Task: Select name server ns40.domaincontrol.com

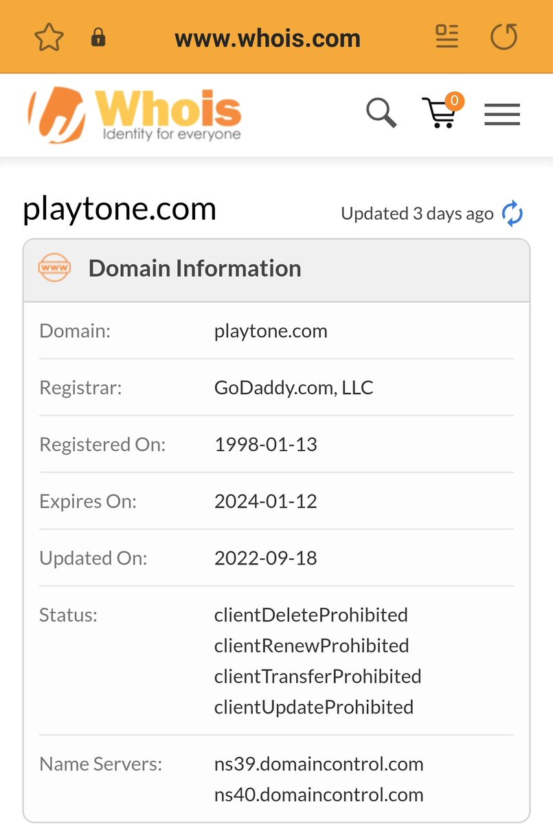Action: 319,795
